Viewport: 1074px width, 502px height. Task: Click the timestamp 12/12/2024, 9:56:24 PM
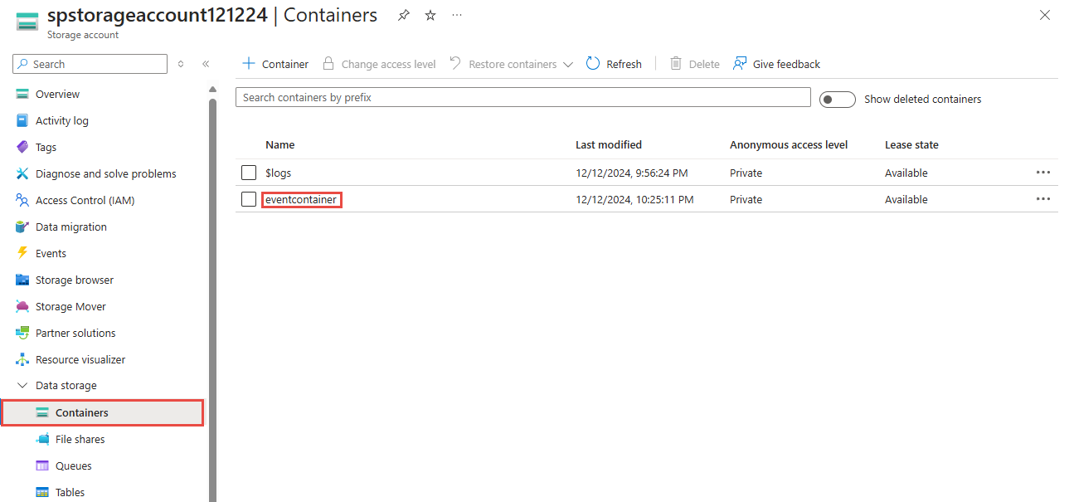pos(632,173)
